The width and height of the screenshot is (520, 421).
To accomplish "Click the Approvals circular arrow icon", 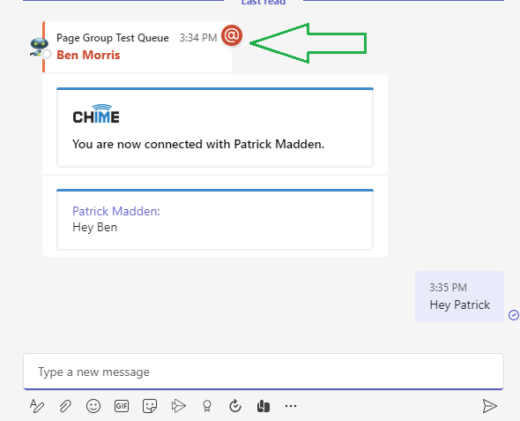I will pyautogui.click(x=235, y=406).
